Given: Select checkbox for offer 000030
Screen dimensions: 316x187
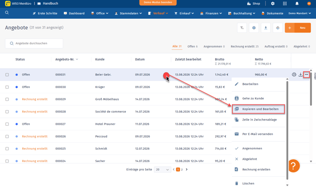Looking at the screenshot, I should pos(7,87).
